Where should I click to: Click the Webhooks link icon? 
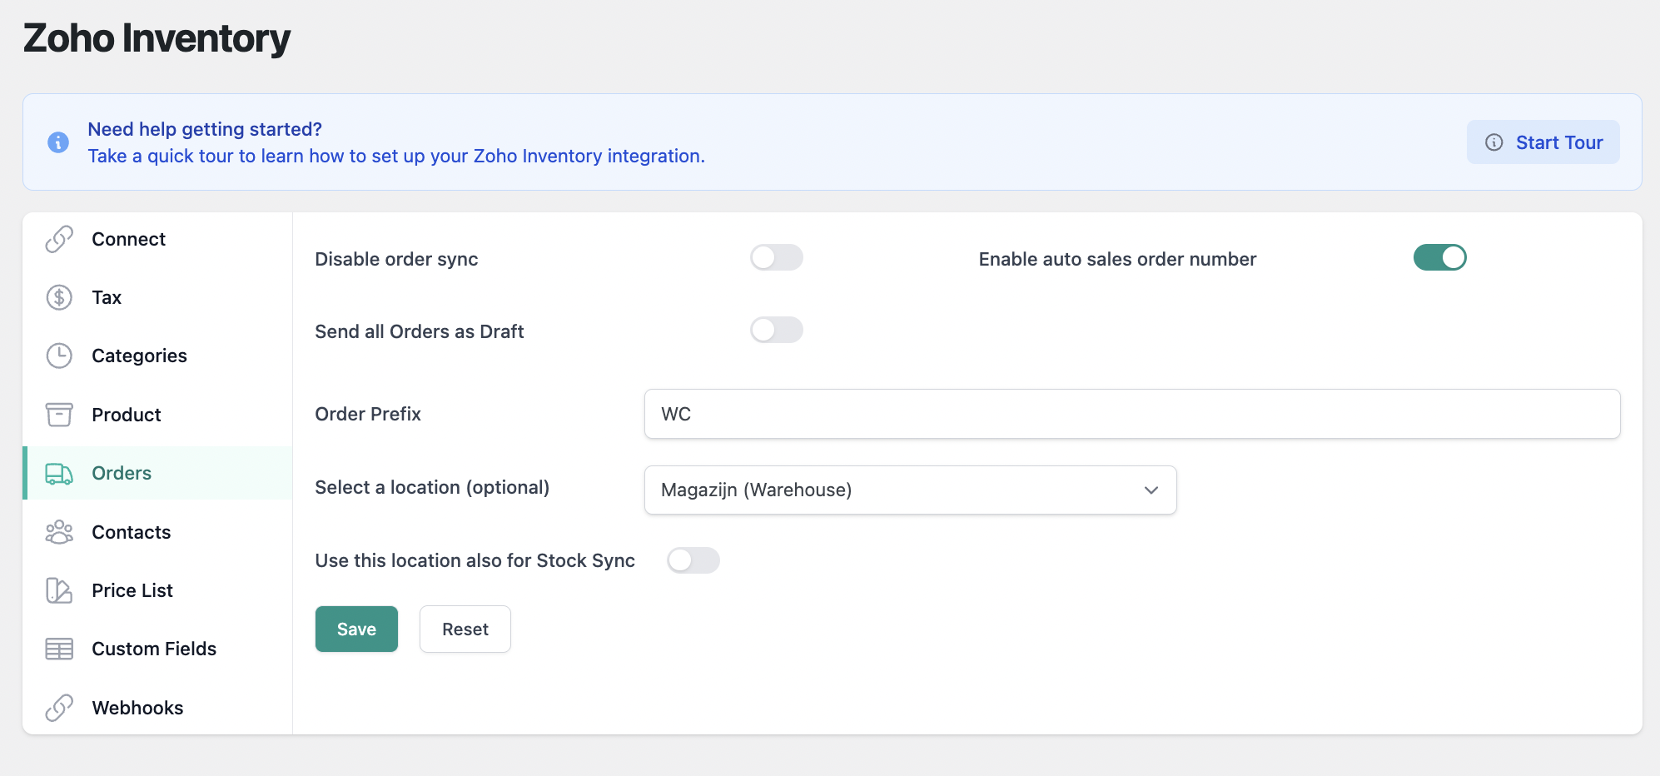coord(59,708)
